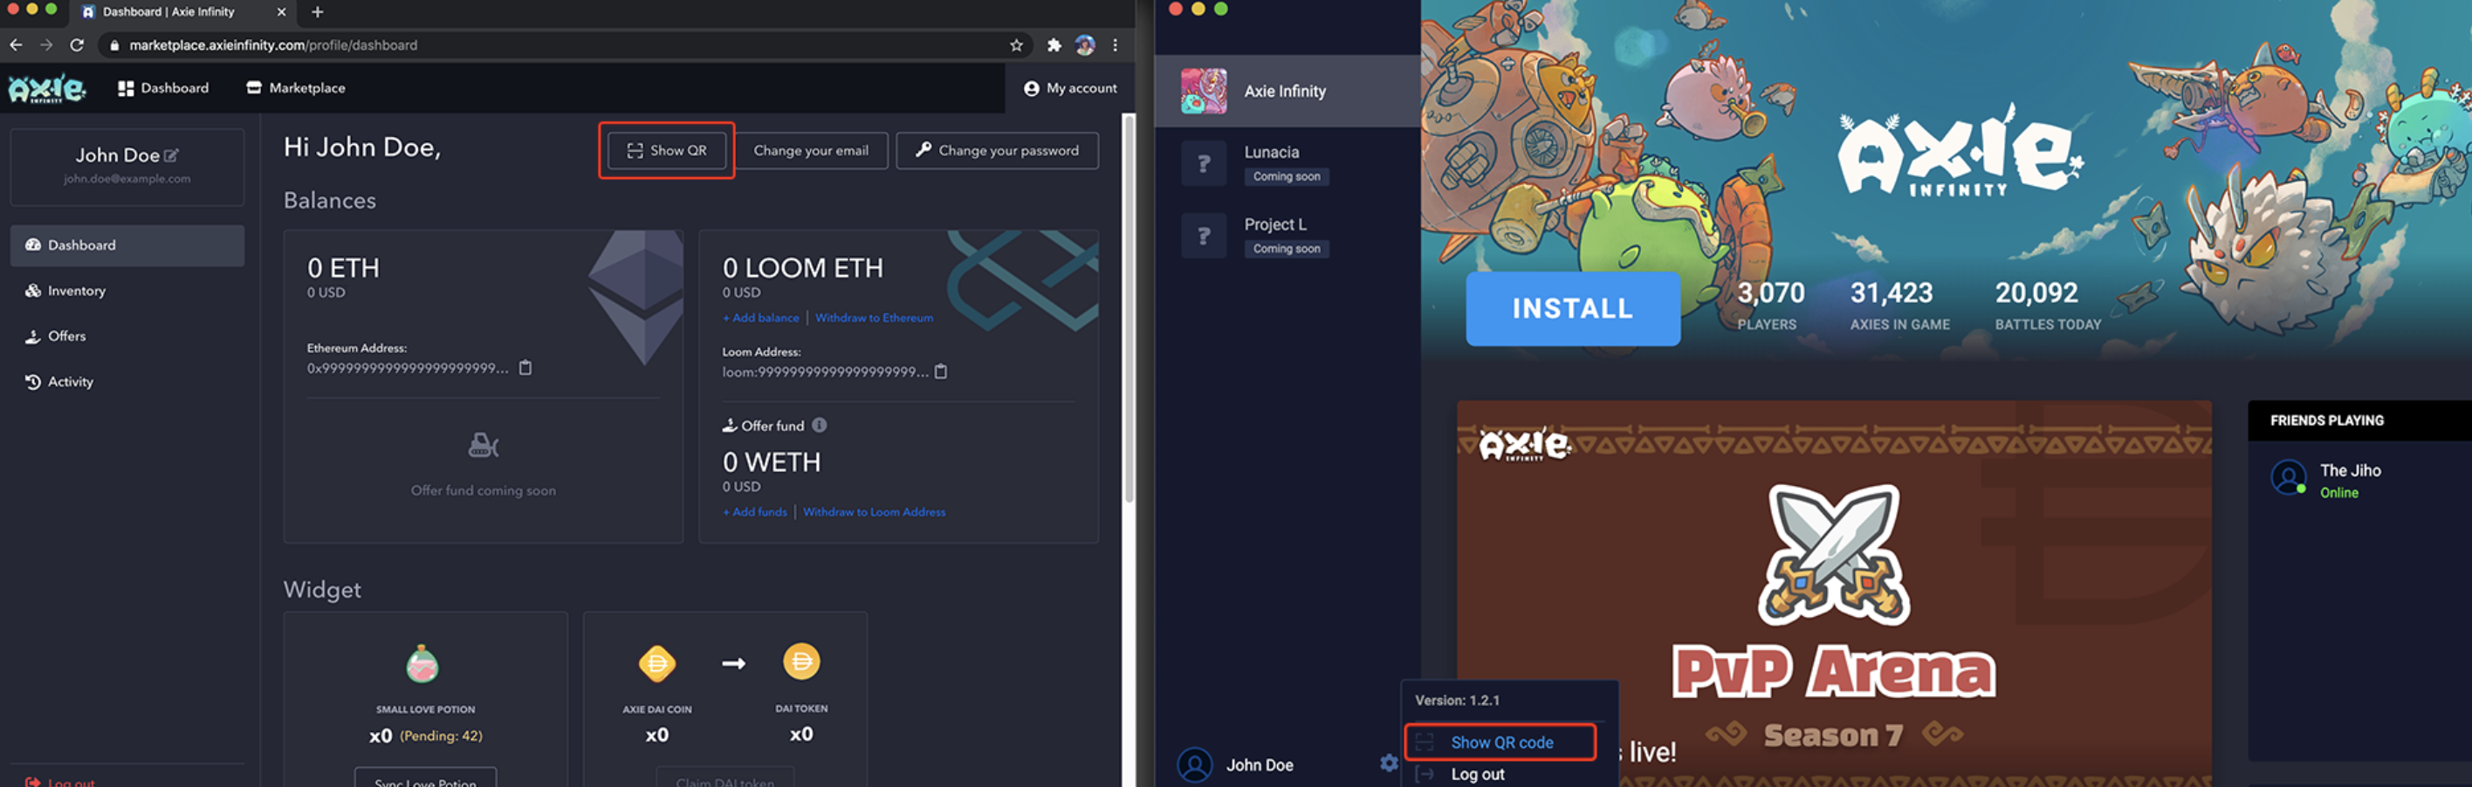Go forward in the browser
Image resolution: width=2472 pixels, height=787 pixels.
46,45
